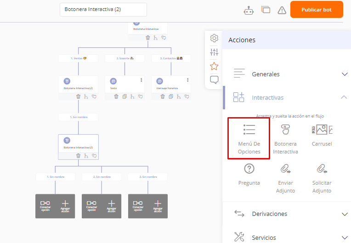Delete the Texto node with trash icon
This screenshot has width=351, height=243.
116,96
